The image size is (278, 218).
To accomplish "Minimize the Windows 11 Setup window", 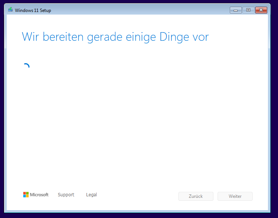I will tap(235, 10).
